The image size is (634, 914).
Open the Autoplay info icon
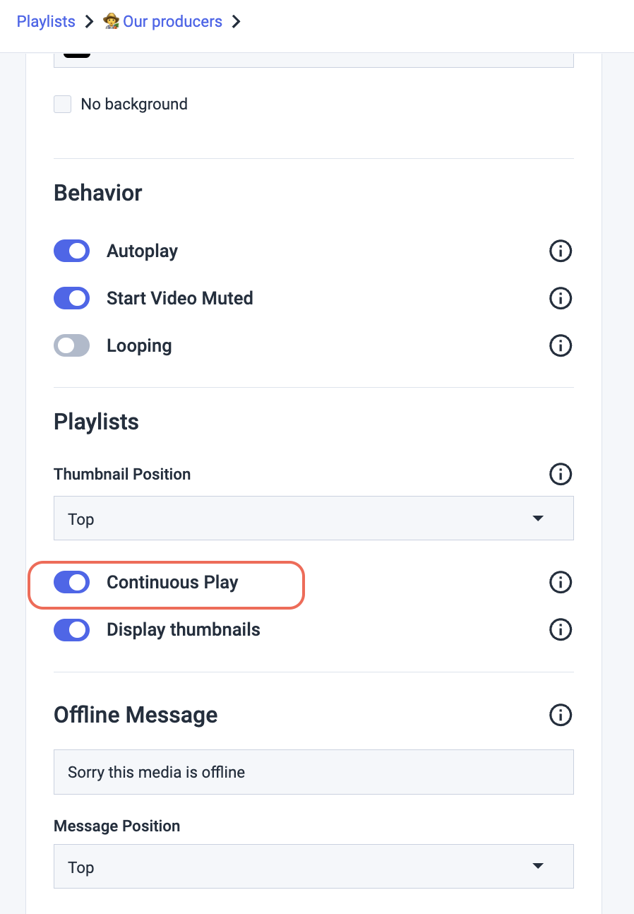coord(561,251)
